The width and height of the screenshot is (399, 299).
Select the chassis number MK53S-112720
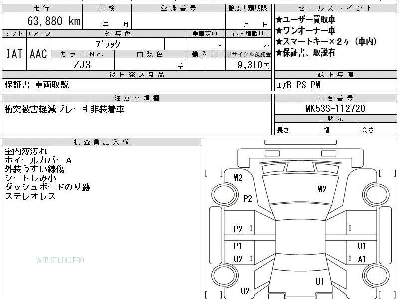point(335,109)
